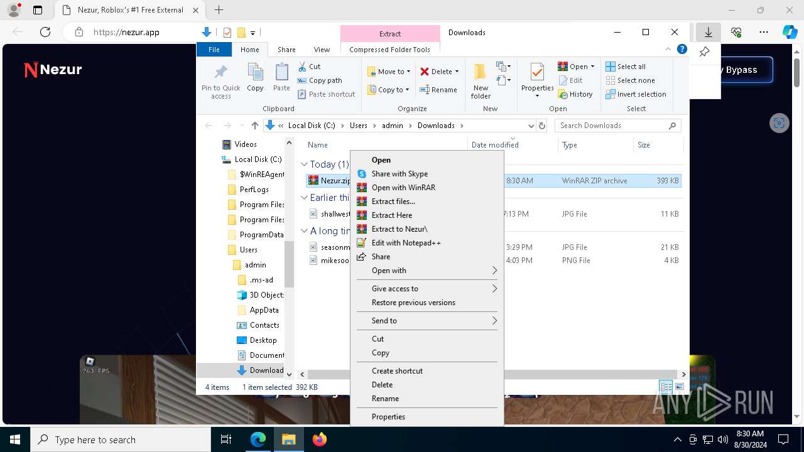This screenshot has height=452, width=804.
Task: Open the File ribbon tab
Action: pos(214,50)
